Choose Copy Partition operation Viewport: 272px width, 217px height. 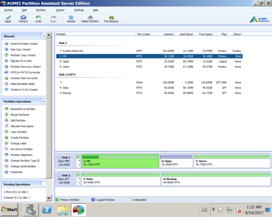point(16,132)
